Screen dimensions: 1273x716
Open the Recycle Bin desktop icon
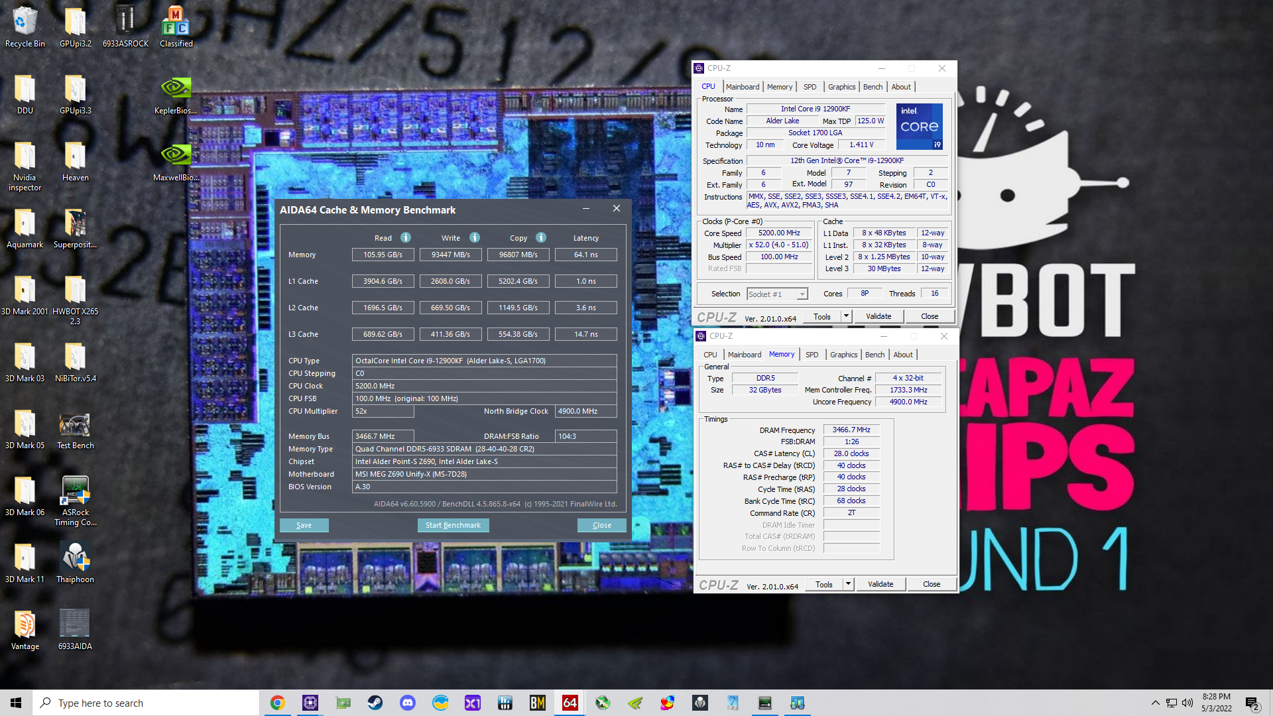(25, 27)
